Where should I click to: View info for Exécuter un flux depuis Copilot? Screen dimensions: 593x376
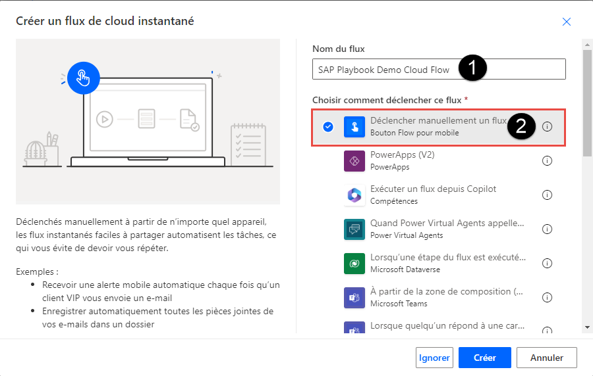[547, 195]
